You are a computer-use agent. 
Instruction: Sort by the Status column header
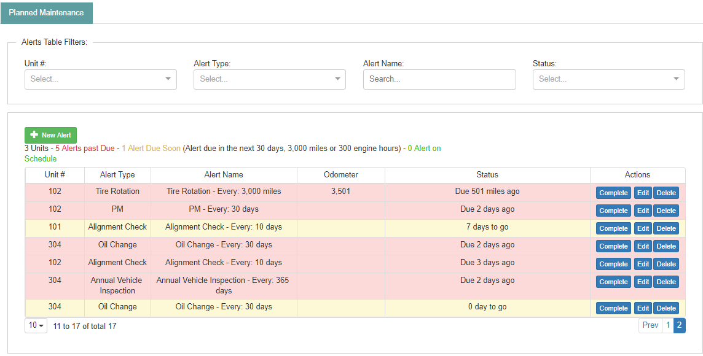click(x=487, y=175)
